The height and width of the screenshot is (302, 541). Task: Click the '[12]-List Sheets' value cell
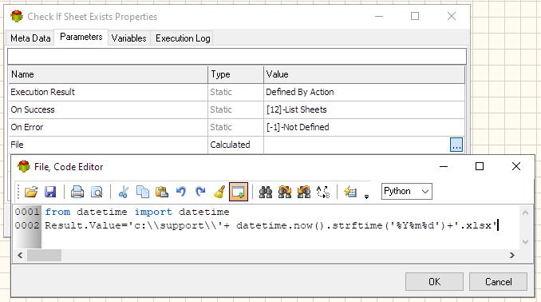click(x=365, y=109)
